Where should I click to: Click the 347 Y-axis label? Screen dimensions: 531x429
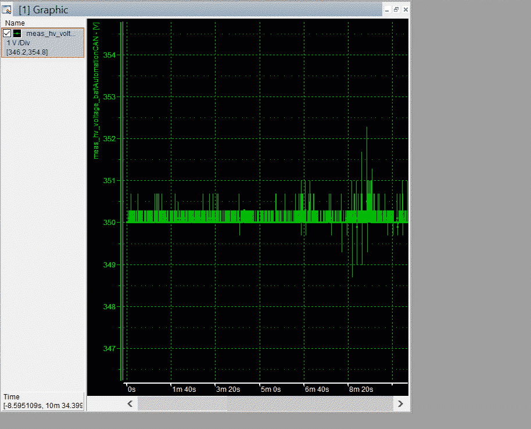(x=109, y=348)
